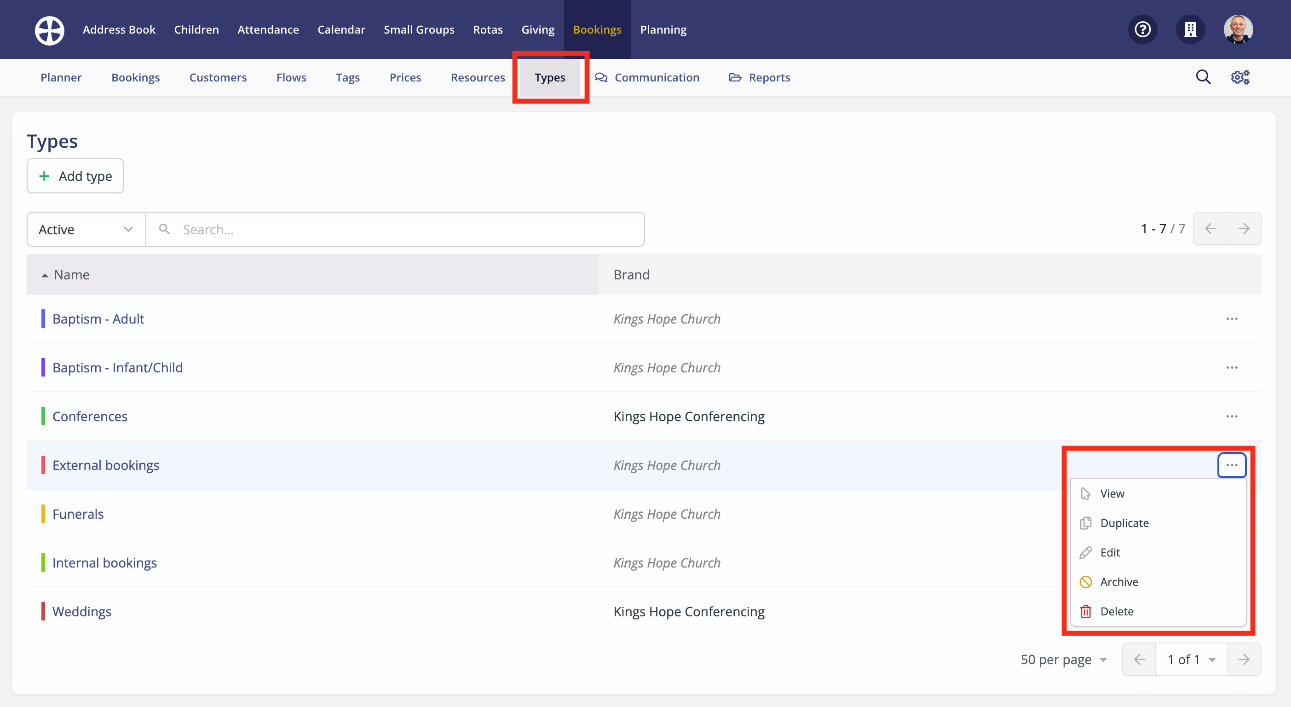Select View from the context menu
Screen dimensions: 1291x707
click(1158, 494)
